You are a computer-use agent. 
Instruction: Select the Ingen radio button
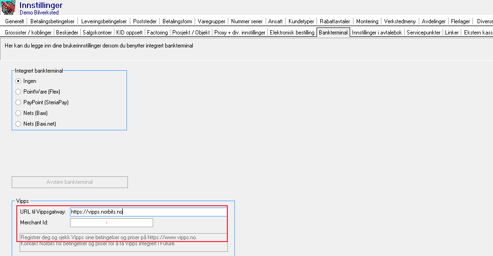coord(18,81)
